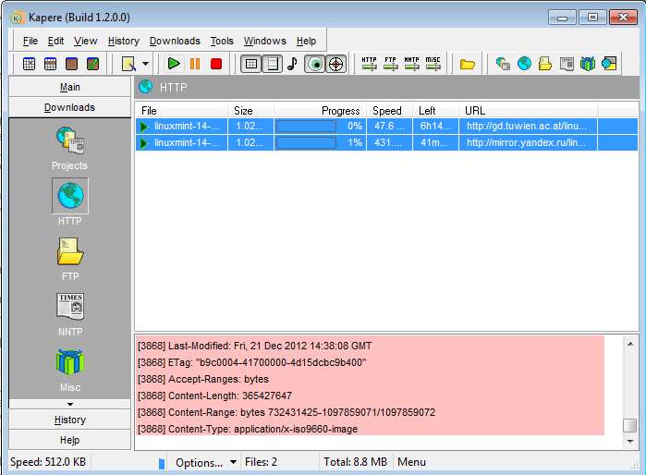This screenshot has width=646, height=475.
Task: Click the yellow note with pencil icon
Action: [129, 64]
